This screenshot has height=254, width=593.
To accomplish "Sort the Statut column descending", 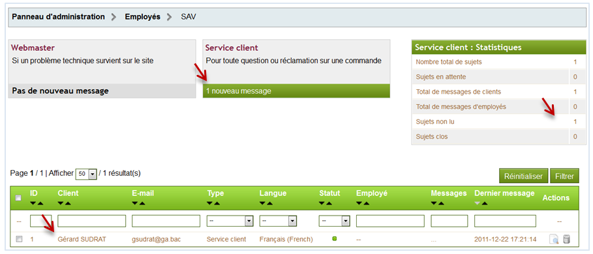I will pos(322,203).
